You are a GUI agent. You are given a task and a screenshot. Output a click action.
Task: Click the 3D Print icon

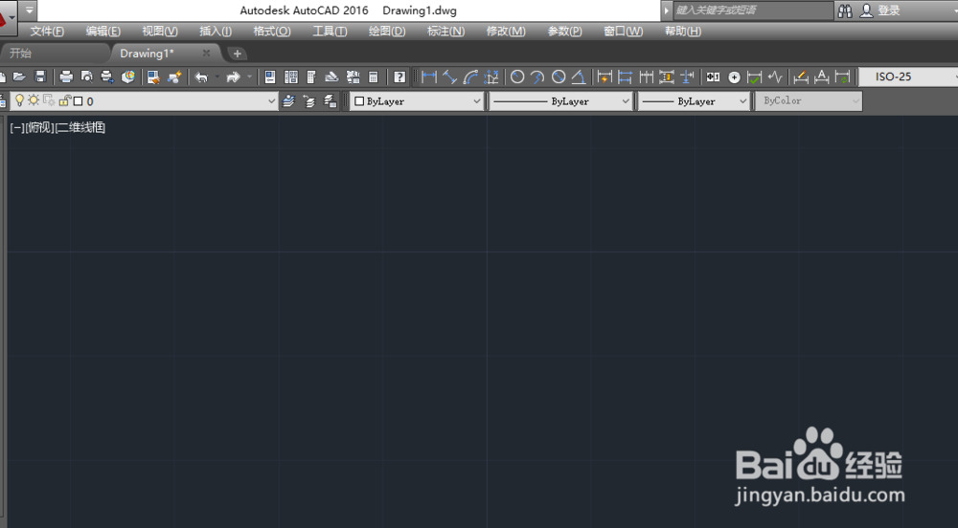[128, 77]
